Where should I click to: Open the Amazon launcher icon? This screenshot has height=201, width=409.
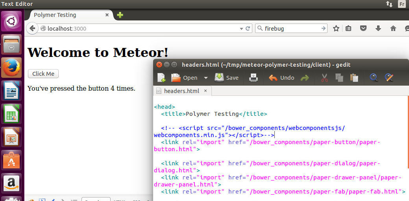(x=11, y=183)
